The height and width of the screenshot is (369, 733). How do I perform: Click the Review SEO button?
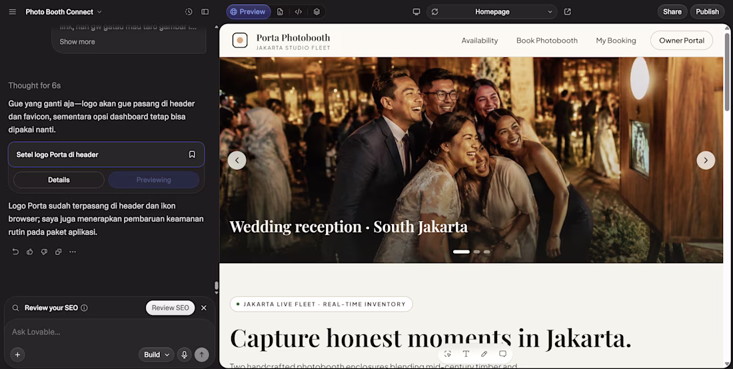pyautogui.click(x=170, y=308)
